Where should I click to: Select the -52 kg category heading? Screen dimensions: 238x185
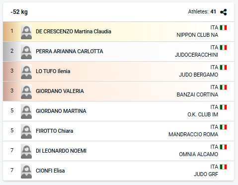pos(19,12)
